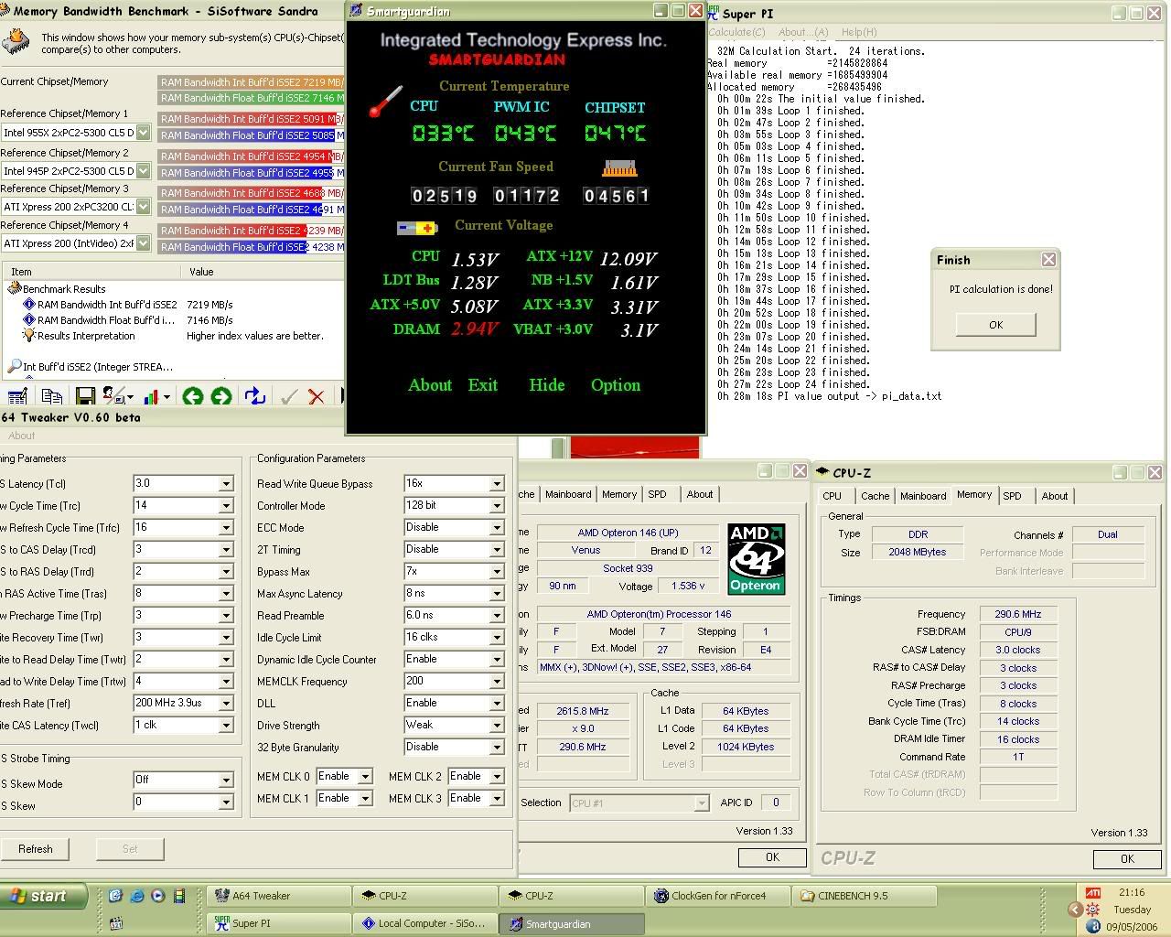Open the Memory tab in left CPU-Z window
This screenshot has height=937, width=1171.
pos(619,494)
